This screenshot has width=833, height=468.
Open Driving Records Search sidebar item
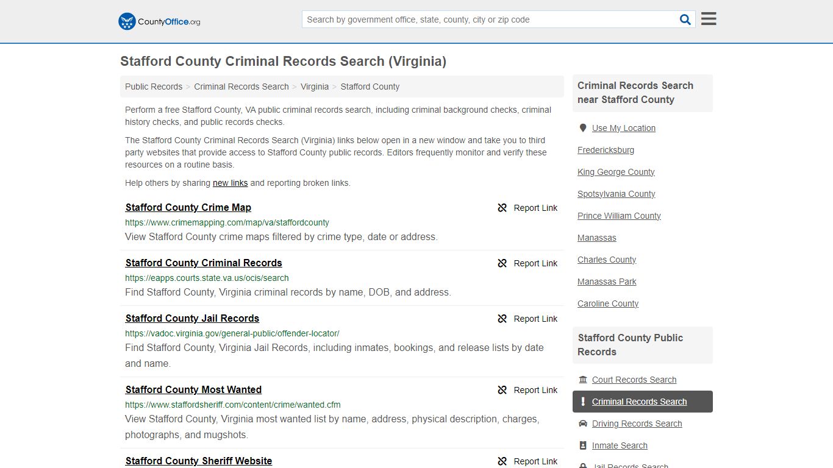637,424
